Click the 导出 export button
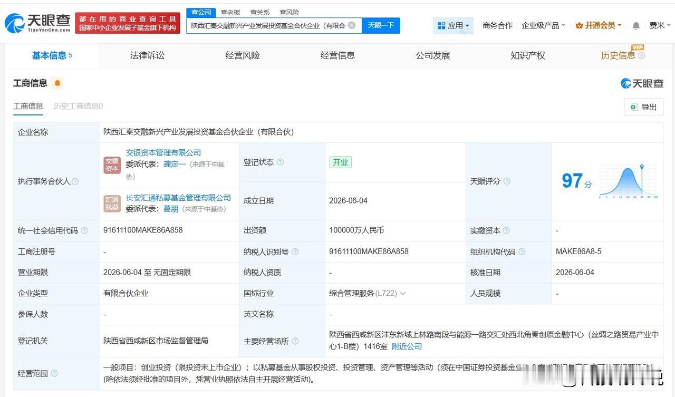This screenshot has width=675, height=397. tap(643, 107)
